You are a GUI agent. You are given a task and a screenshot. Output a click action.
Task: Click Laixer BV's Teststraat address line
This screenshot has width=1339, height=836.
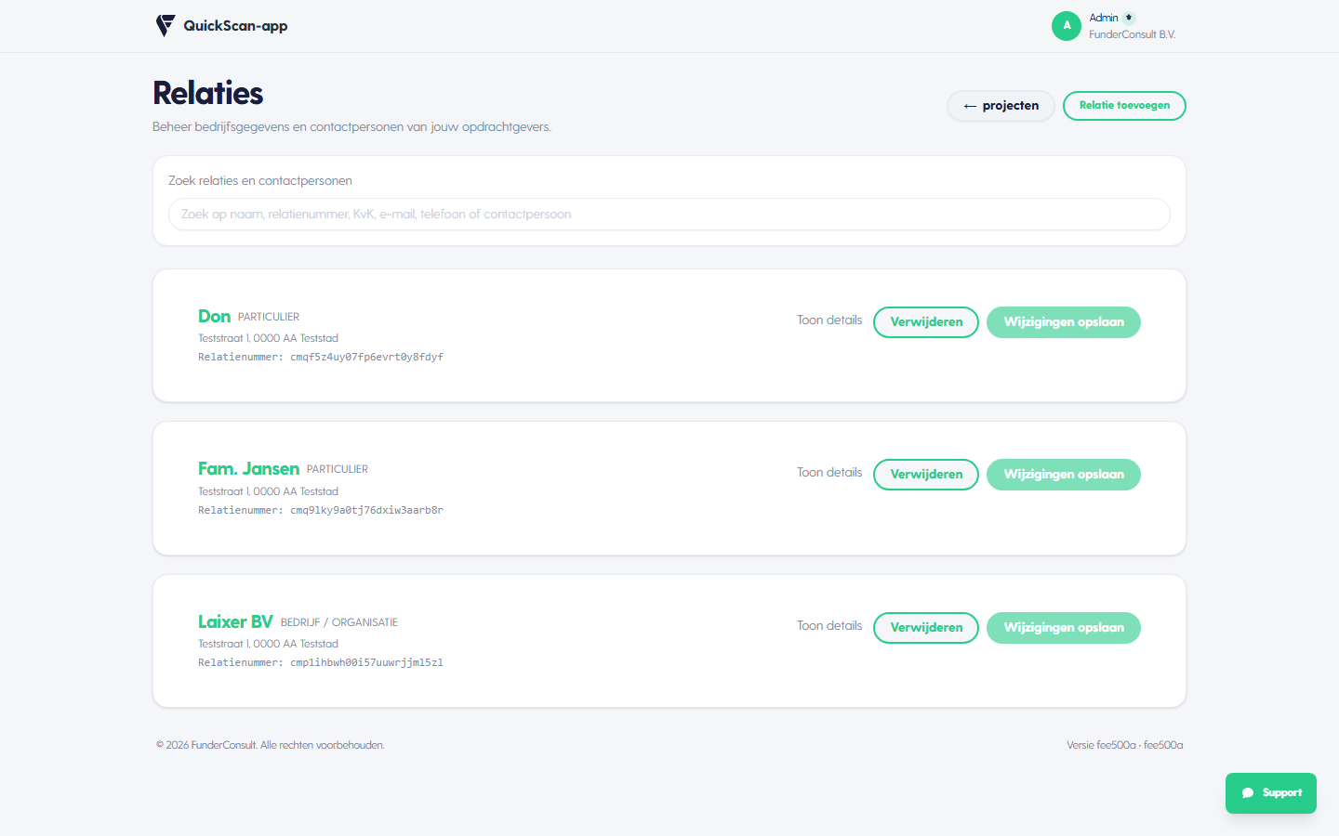268,644
